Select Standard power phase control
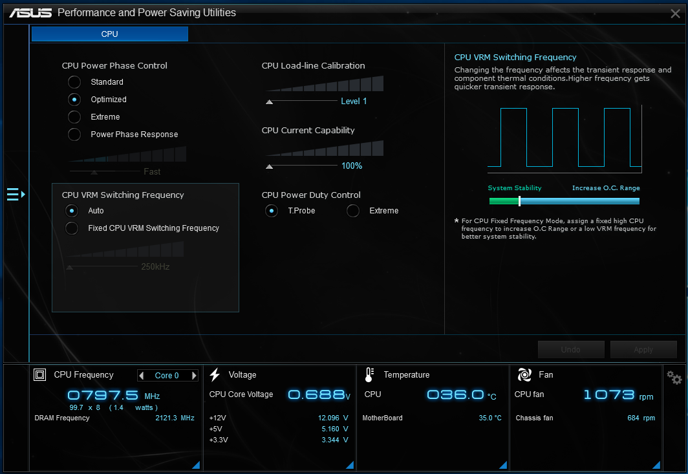This screenshot has width=688, height=474. pyautogui.click(x=74, y=82)
